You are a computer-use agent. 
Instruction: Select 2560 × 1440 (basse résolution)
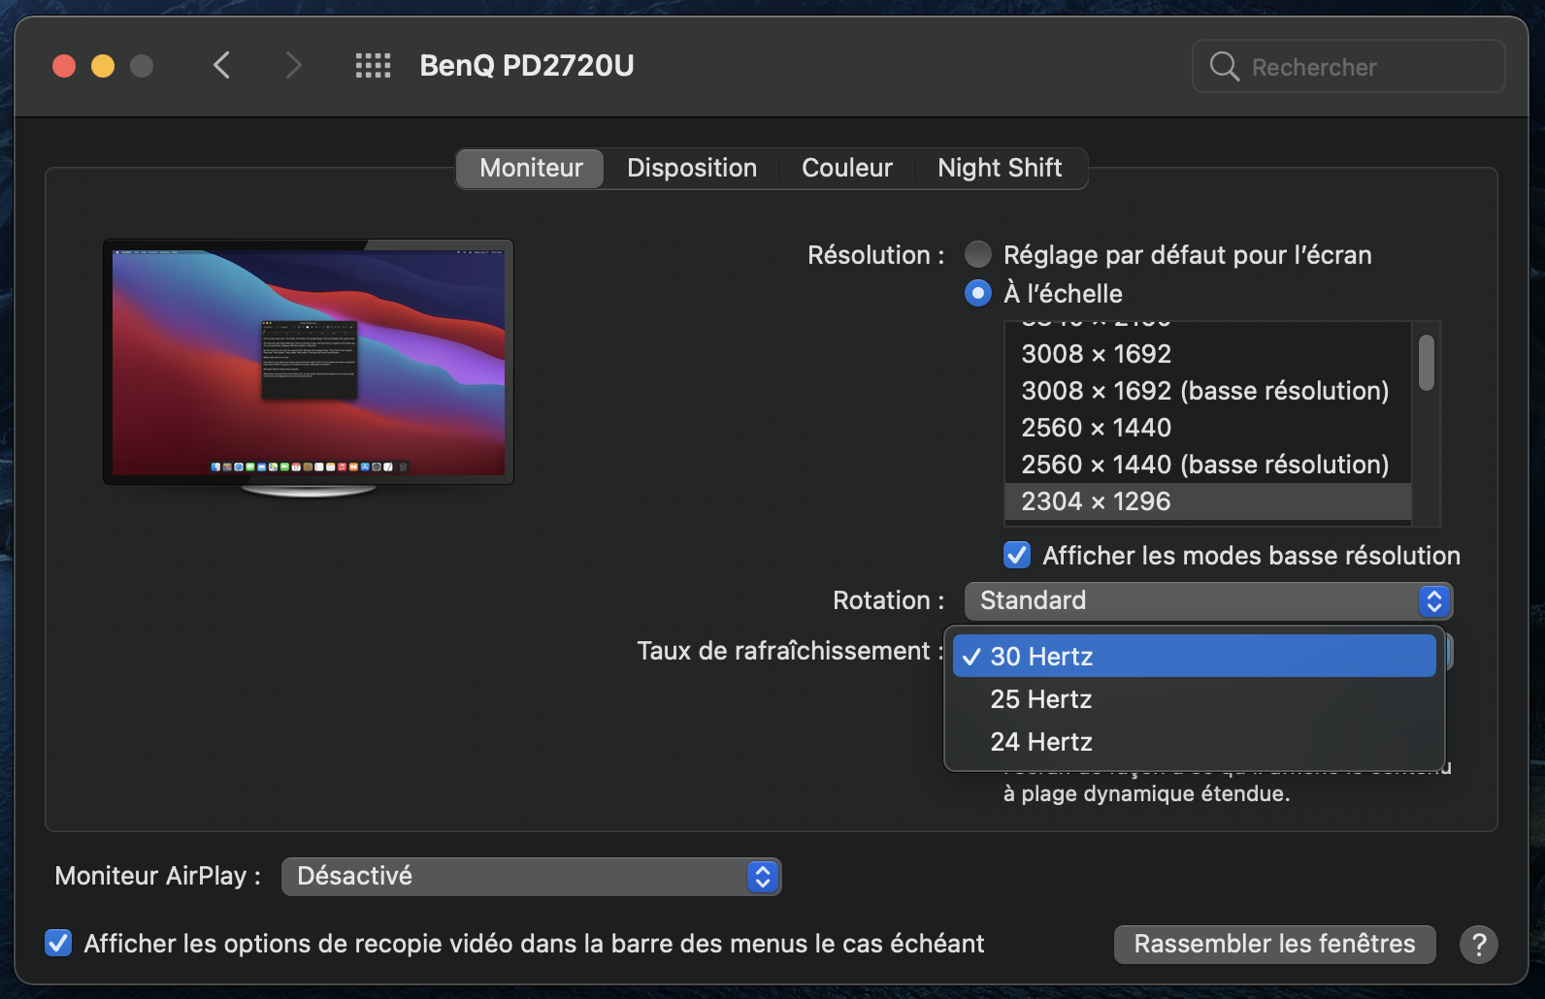point(1207,465)
